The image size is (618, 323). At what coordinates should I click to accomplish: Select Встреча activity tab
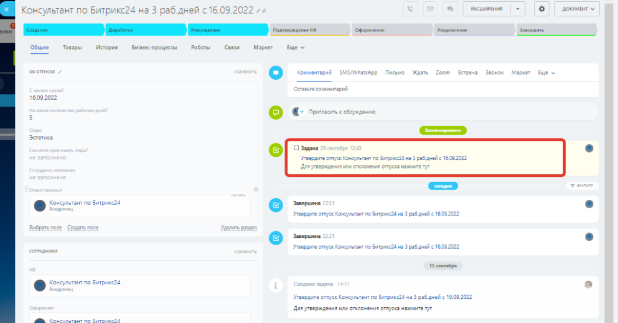468,72
